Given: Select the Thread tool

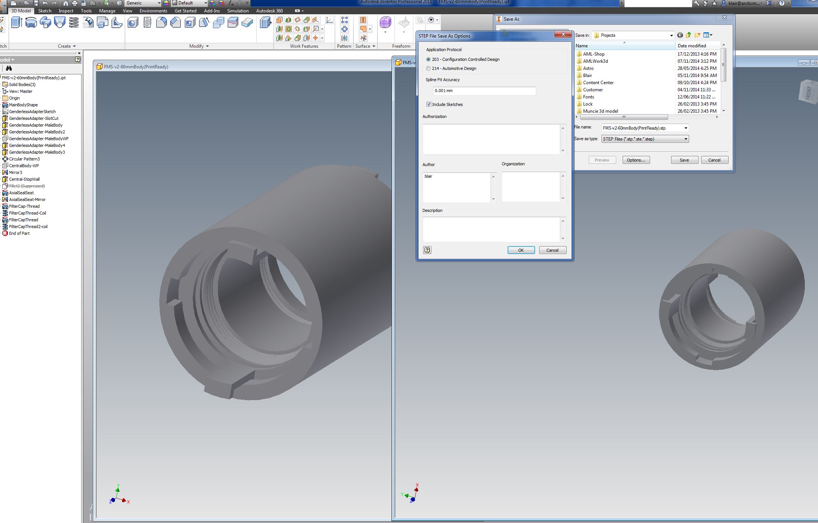Looking at the screenshot, I should tap(147, 23).
